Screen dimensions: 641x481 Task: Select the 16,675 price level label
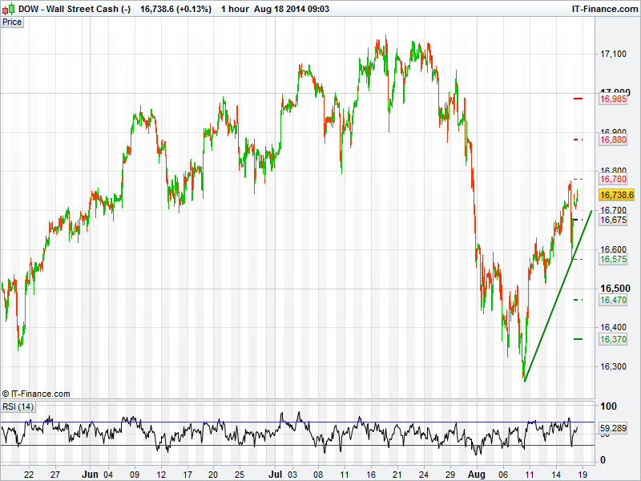613,220
